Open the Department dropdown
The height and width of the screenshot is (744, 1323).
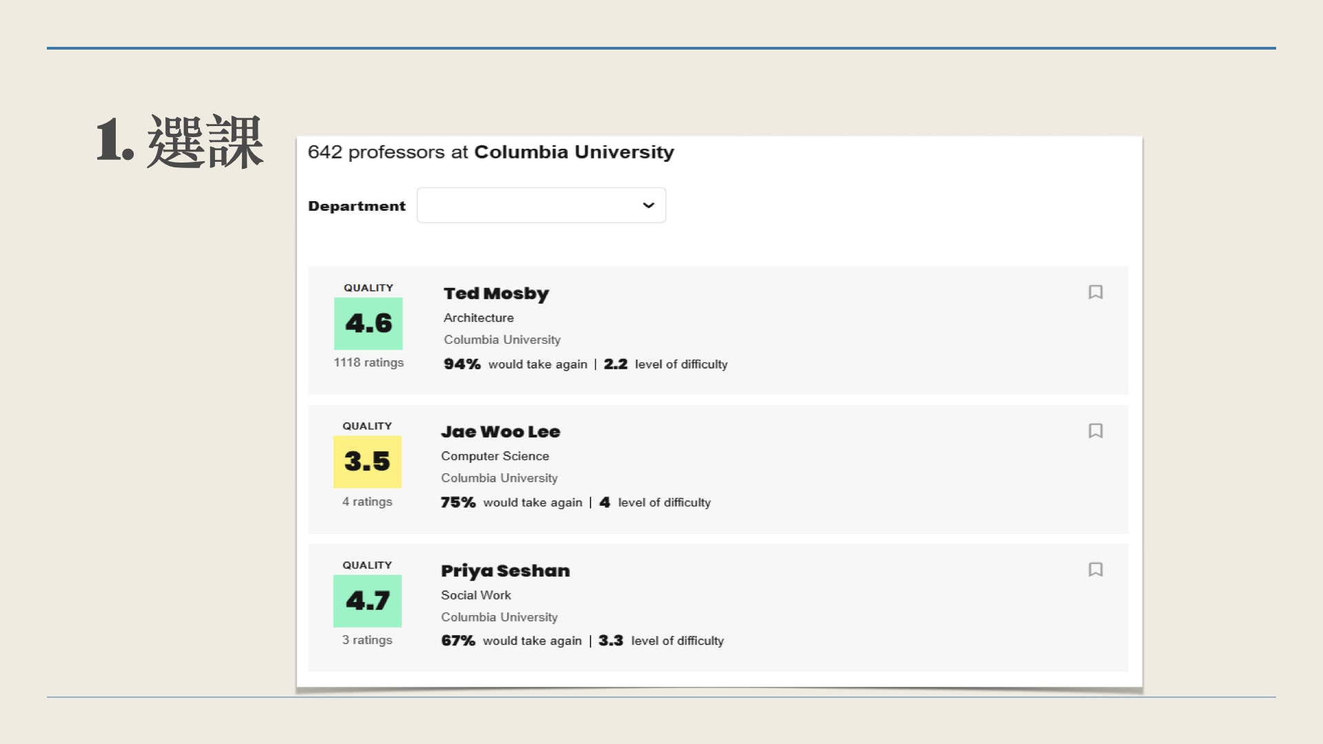[542, 205]
